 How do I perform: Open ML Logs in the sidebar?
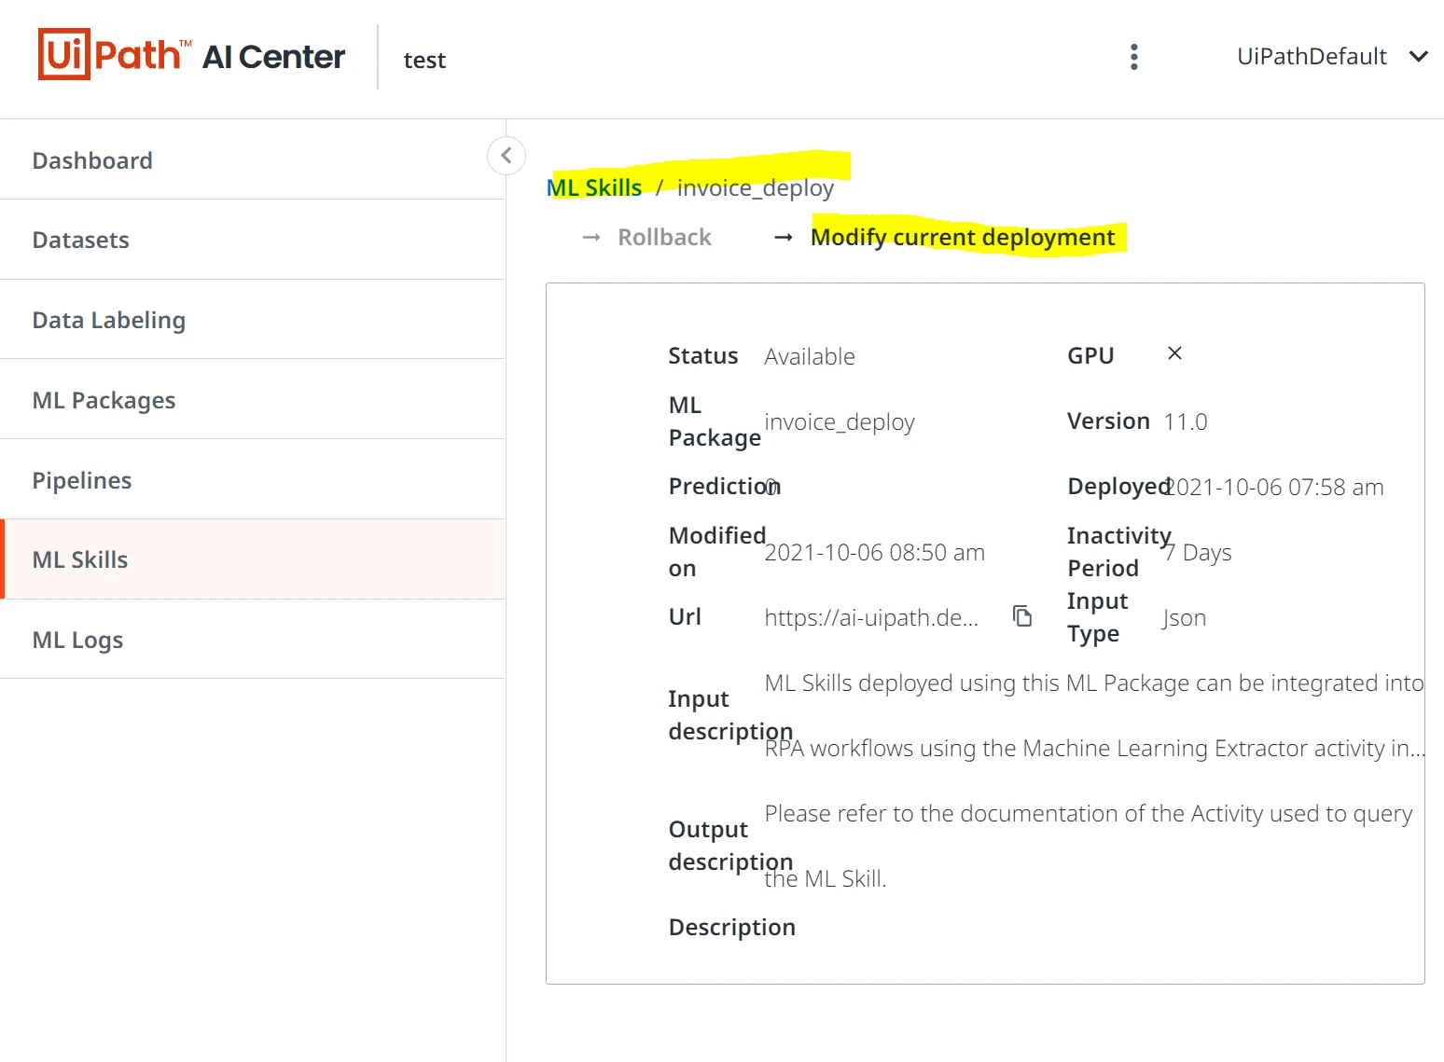(x=253, y=640)
